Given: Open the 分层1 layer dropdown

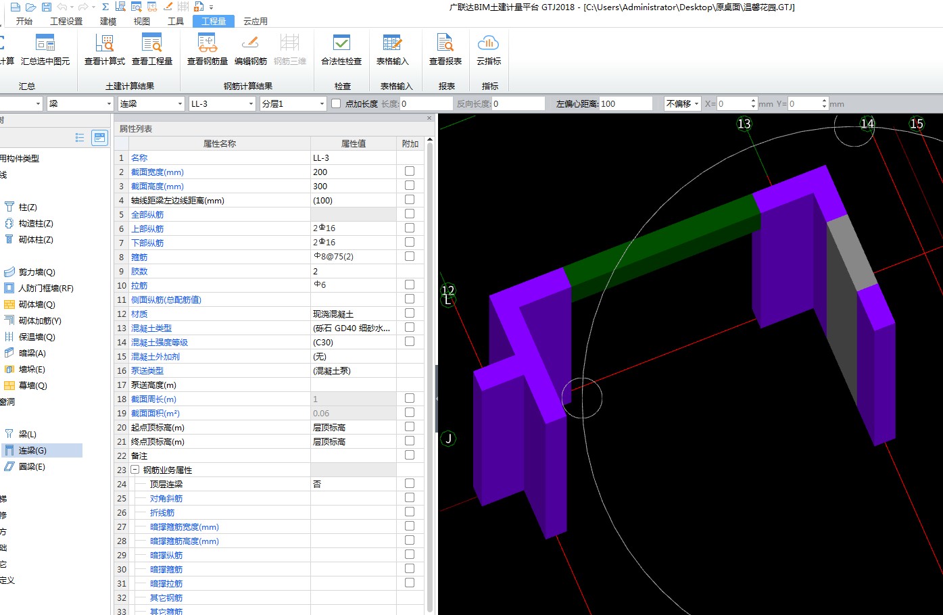Looking at the screenshot, I should [293, 103].
